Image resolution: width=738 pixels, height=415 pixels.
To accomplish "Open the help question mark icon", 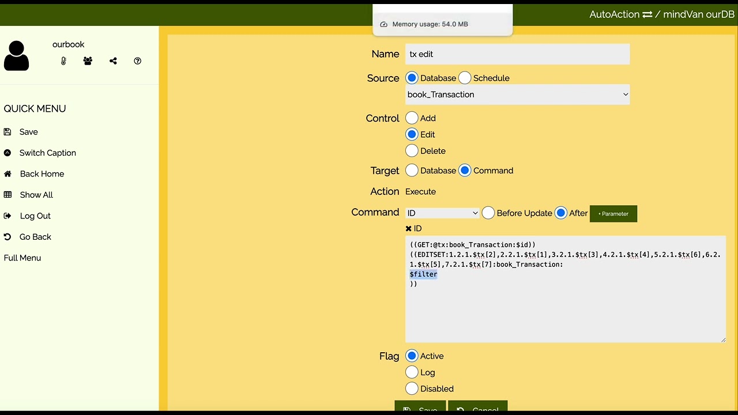I will 137,61.
